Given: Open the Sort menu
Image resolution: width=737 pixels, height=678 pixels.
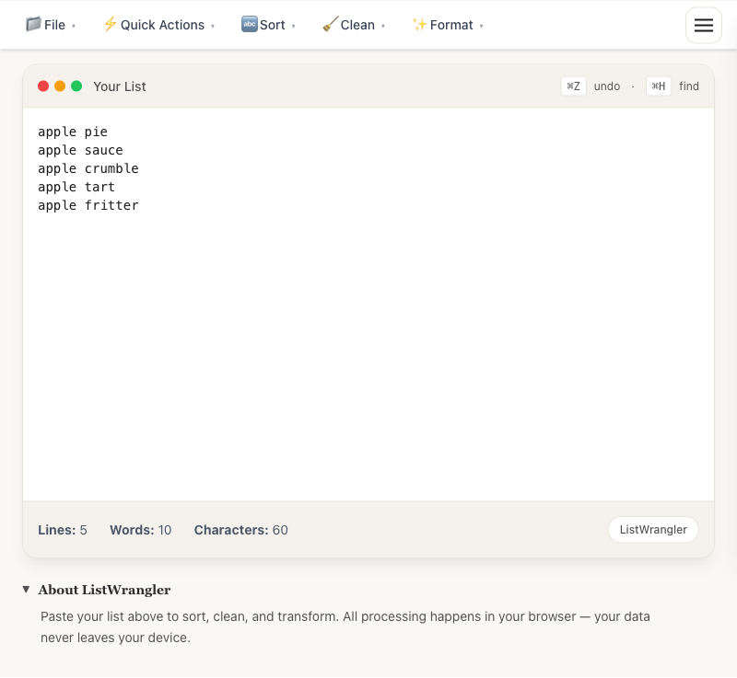Looking at the screenshot, I should pos(275,25).
